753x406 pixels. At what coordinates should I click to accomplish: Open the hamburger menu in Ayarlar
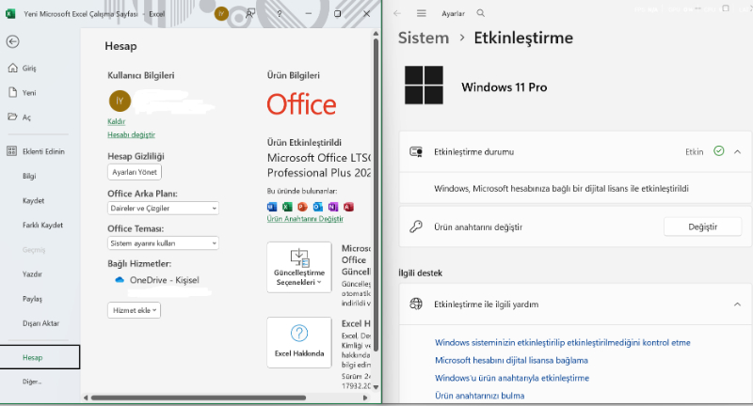click(x=421, y=14)
